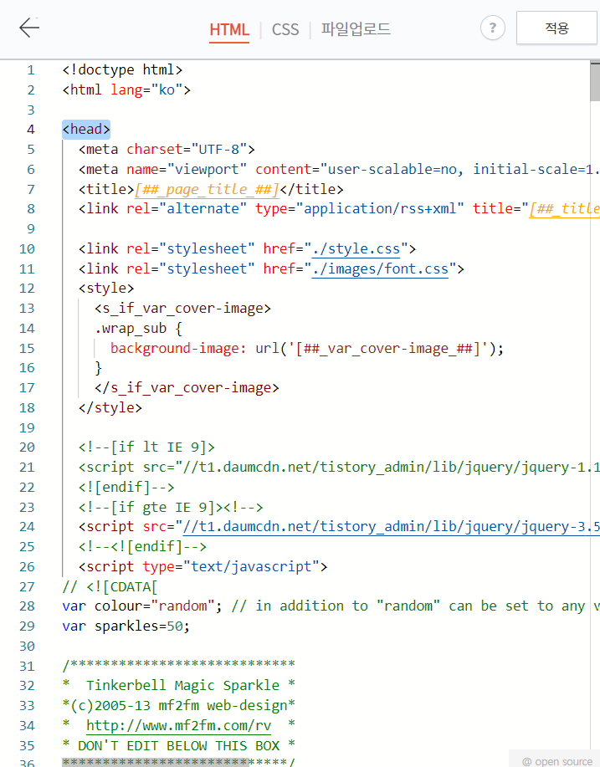Place cursor on link rel="alternate" line
This screenshot has width=600, height=767.
click(x=339, y=209)
